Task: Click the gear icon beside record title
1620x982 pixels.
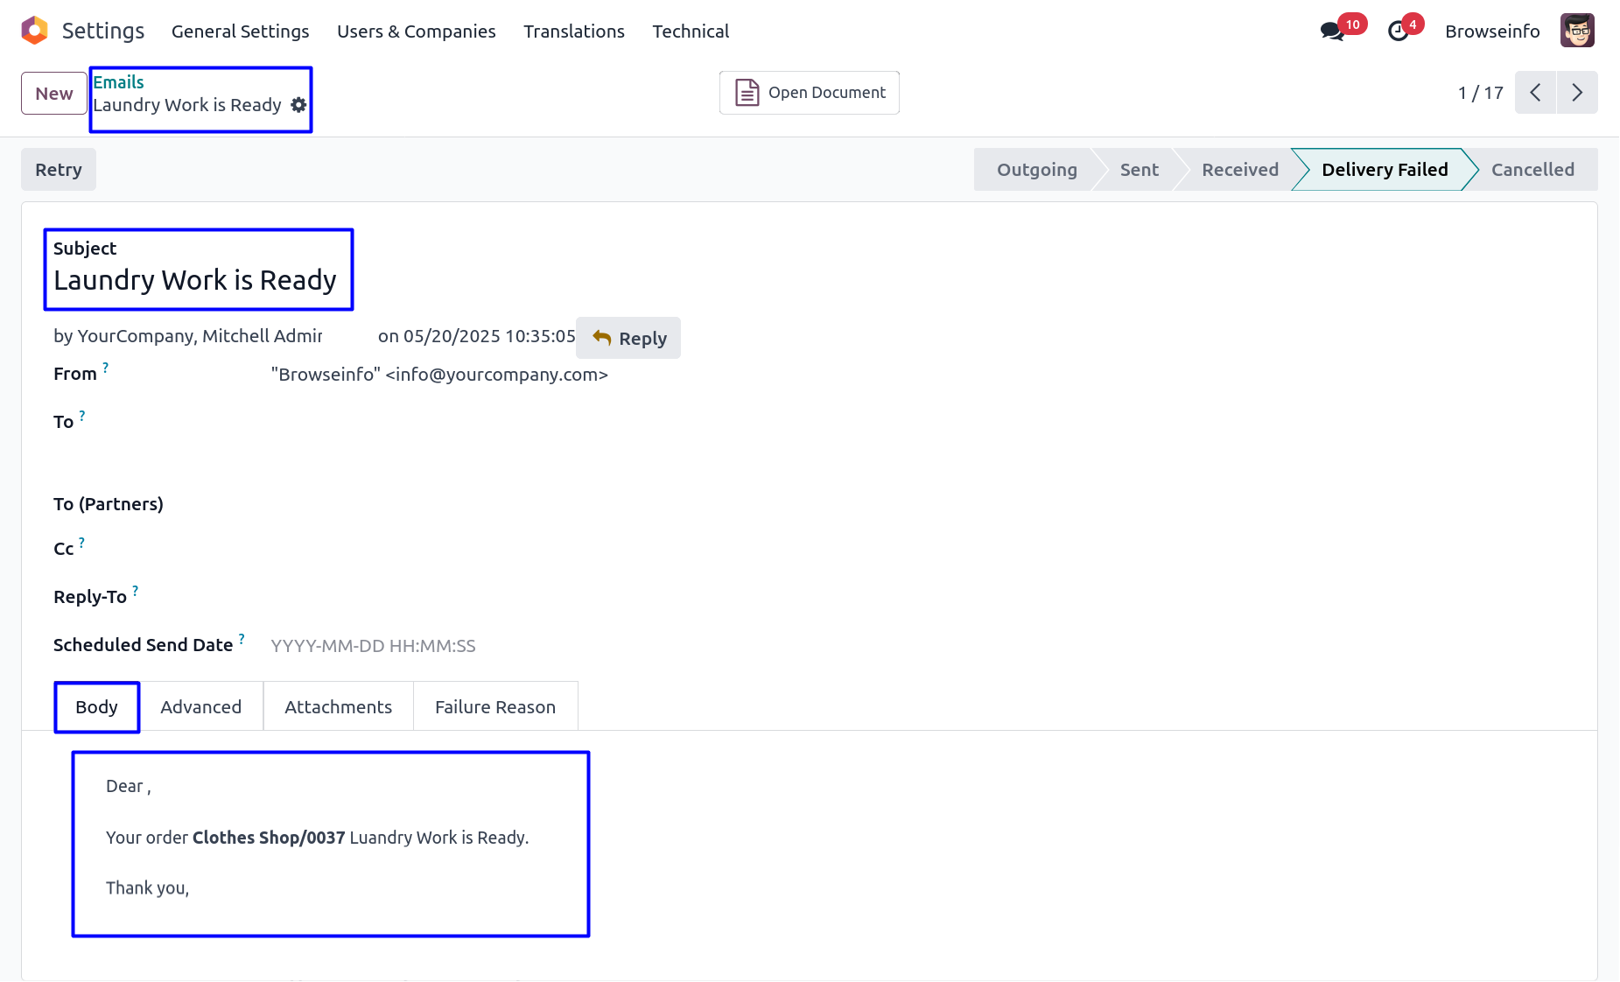Action: [x=298, y=105]
